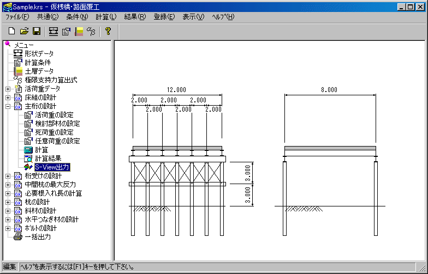Click the window resize grip at corner

pos(421,267)
